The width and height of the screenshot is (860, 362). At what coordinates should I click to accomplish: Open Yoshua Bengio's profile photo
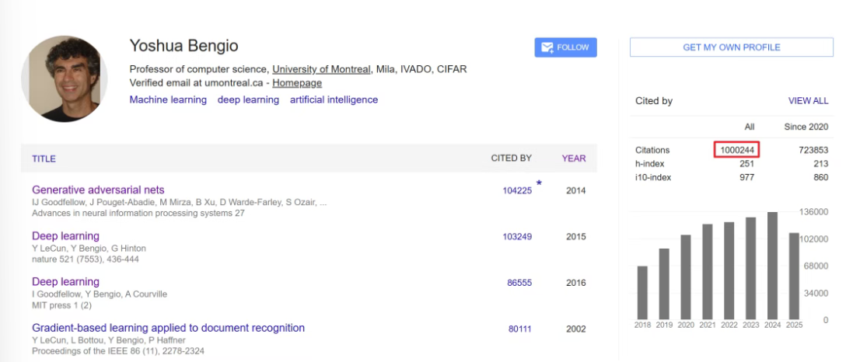tap(65, 78)
